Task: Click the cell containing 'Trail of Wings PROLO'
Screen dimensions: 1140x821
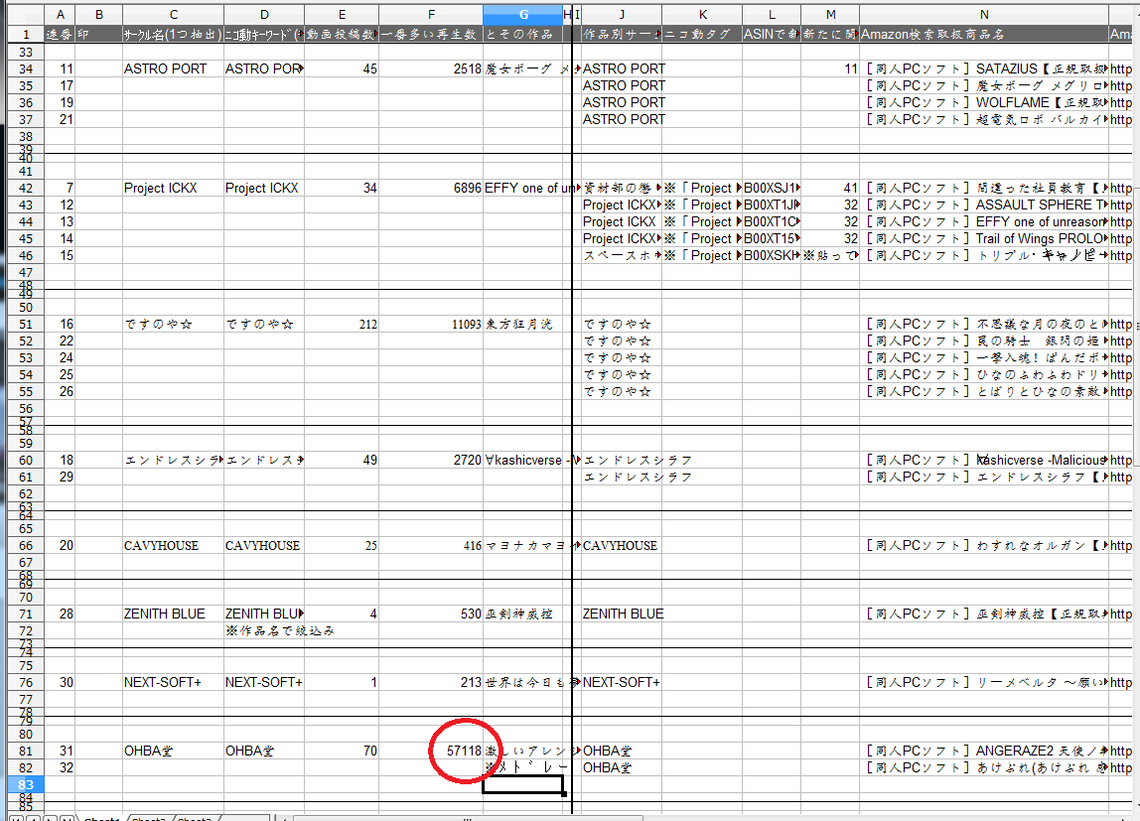Action: click(x=984, y=238)
